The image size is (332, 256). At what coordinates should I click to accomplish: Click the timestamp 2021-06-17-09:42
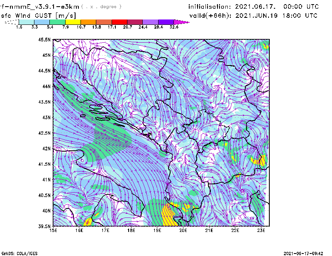[x=303, y=254]
